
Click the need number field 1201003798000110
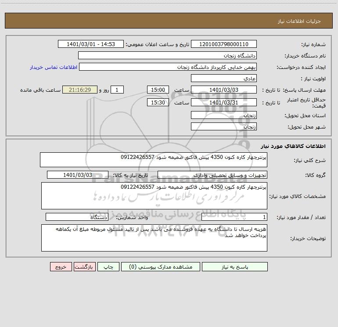pos(224,44)
